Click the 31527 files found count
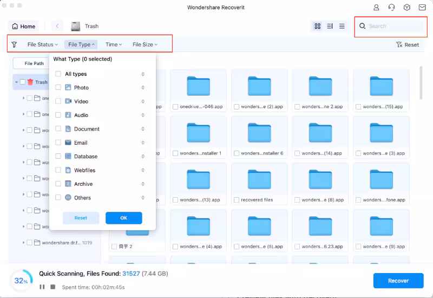This screenshot has height=298, width=433. tap(131, 274)
